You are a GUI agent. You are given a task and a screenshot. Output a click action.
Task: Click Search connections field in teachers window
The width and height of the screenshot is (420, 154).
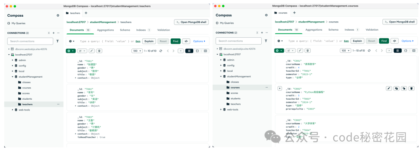(30, 41)
